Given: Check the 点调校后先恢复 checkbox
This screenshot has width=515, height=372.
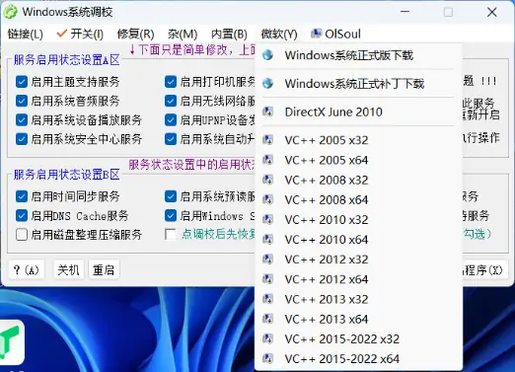Looking at the screenshot, I should tap(171, 235).
